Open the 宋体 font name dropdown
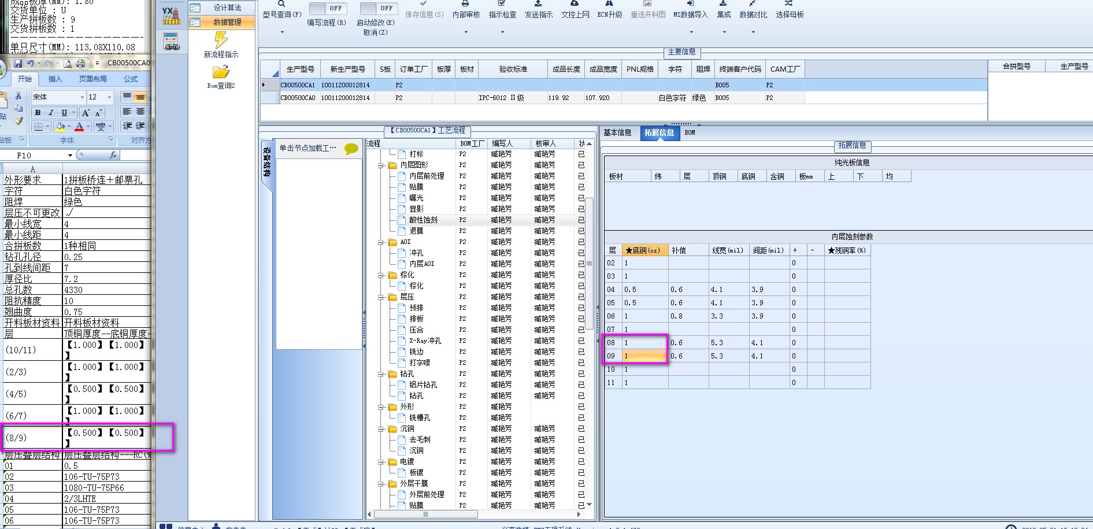This screenshot has width=1093, height=529. 82,97
